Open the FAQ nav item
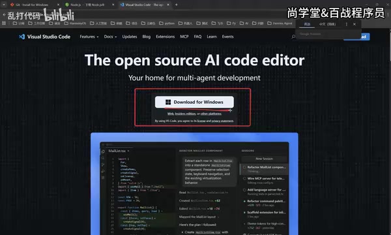Screen dimensions: 391x235 [x=197, y=37]
